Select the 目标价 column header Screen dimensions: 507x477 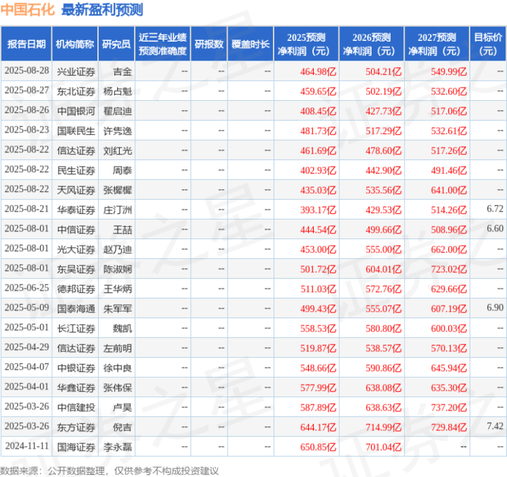pyautogui.click(x=488, y=44)
